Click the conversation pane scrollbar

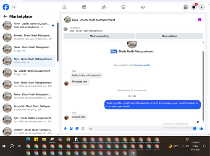point(203,86)
